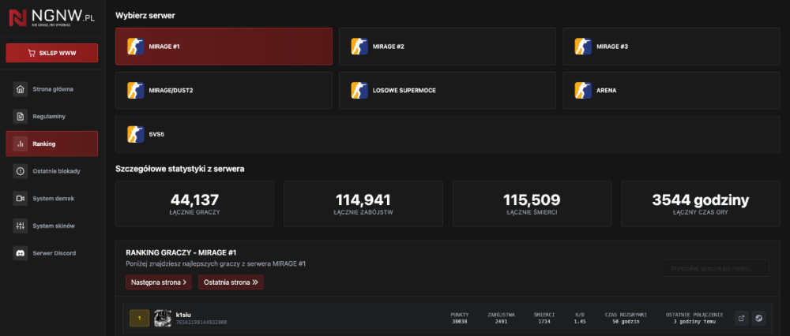Viewport: 790px width, 336px height.
Task: Click the CS icon on LOSOWE SUPERMOCE card
Action: coord(359,91)
